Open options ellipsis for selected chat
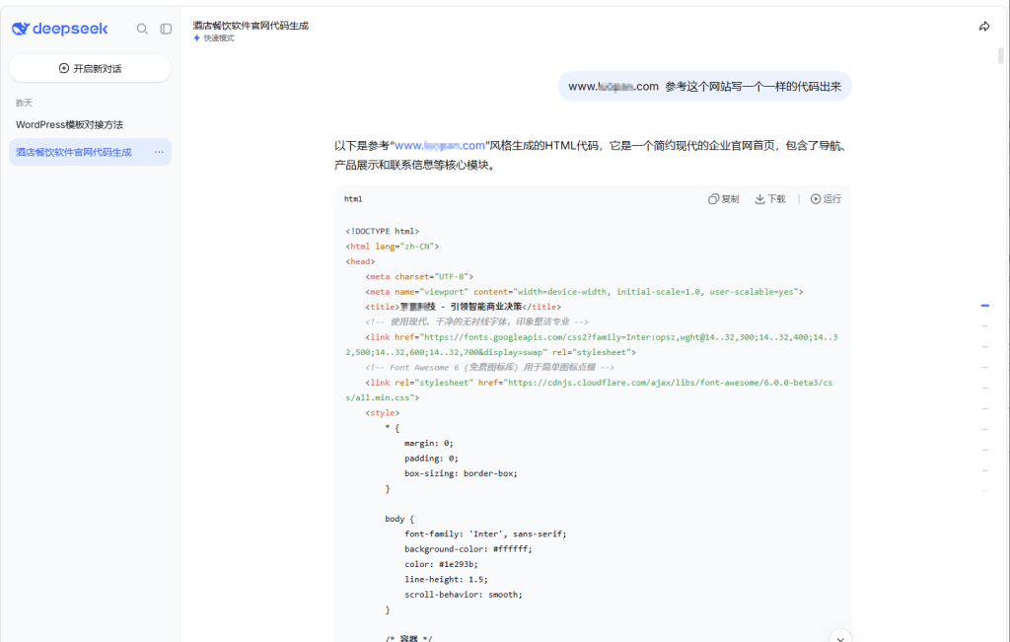Viewport: 1010px width, 642px height. pos(159,153)
